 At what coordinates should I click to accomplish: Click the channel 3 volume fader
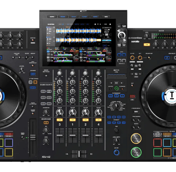click(60, 135)
